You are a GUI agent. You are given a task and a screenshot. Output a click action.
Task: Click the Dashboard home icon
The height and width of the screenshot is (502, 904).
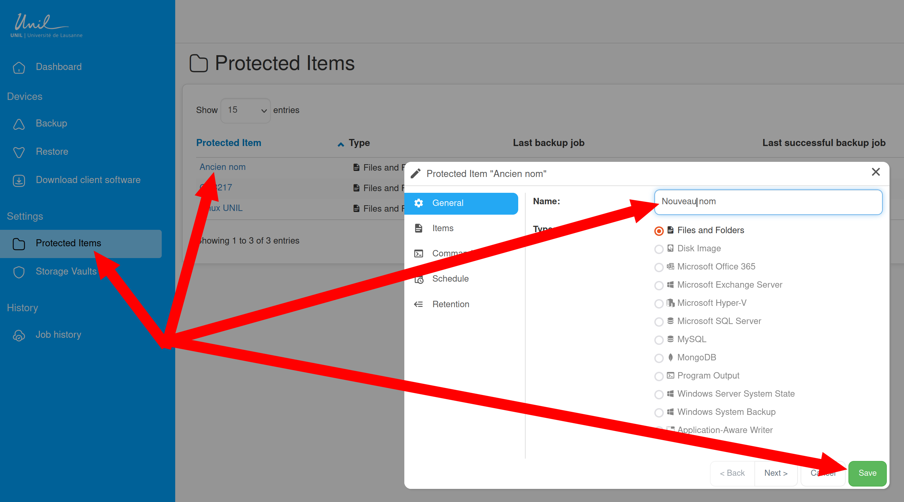19,67
